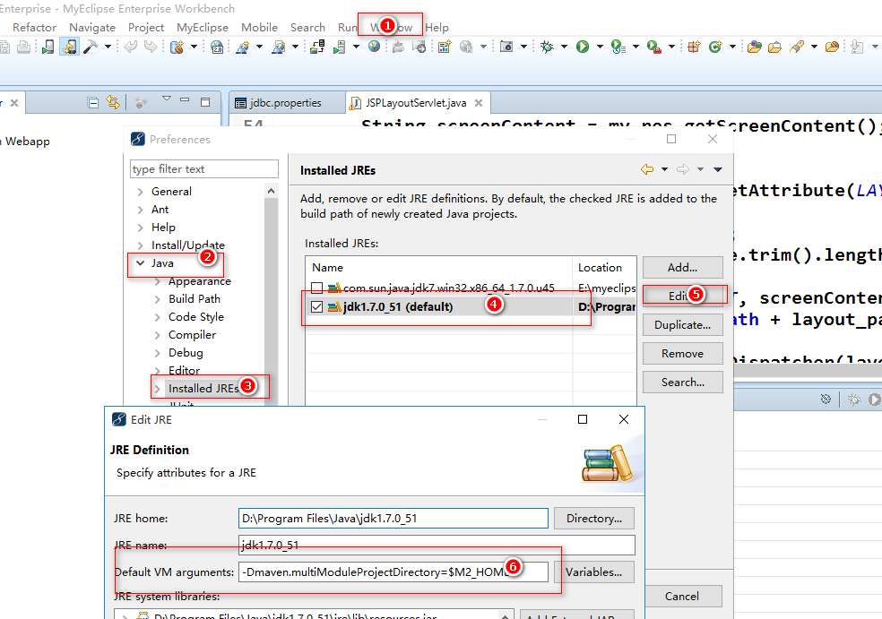The width and height of the screenshot is (882, 619).
Task: Expand the General preferences node
Action: [140, 192]
